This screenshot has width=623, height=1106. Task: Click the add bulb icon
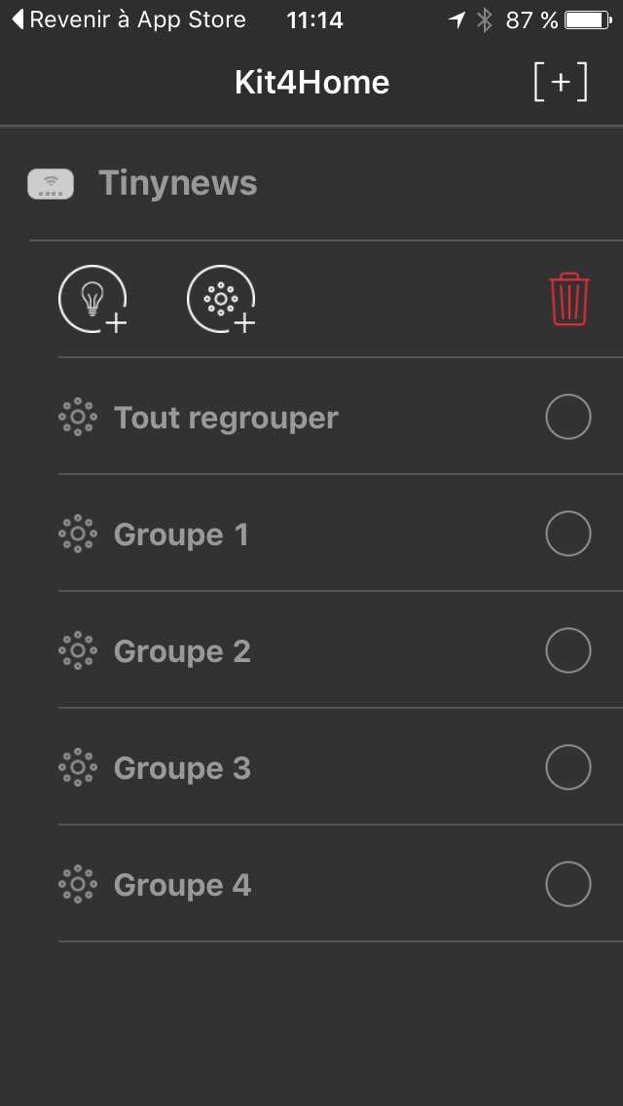click(92, 299)
